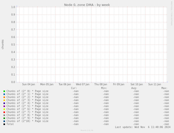Select the 'Chunks of (2^ 7) * Page size' legend label
Viewport: 174px width, 133px height.
pos(27,112)
